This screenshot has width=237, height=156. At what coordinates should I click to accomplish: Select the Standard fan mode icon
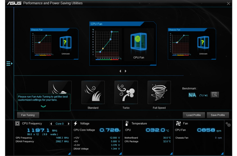point(93,92)
